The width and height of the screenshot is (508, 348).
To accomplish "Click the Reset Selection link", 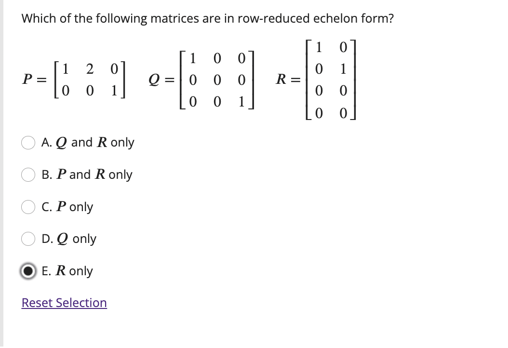I will tap(64, 303).
